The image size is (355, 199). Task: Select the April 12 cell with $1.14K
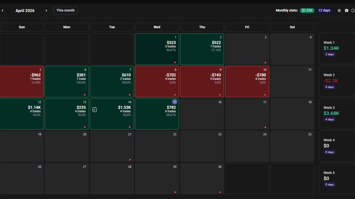click(x=22, y=114)
